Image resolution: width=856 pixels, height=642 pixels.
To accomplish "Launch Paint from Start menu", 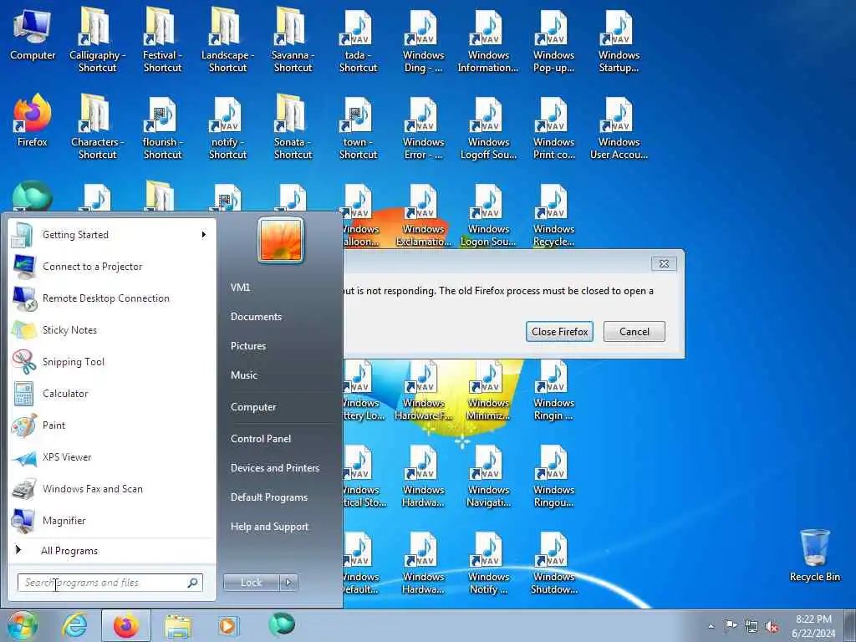I will (112, 425).
